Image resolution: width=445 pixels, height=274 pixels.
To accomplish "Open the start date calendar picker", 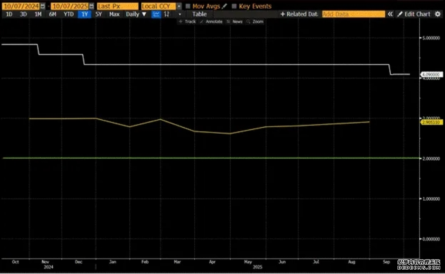I will tap(43, 6).
